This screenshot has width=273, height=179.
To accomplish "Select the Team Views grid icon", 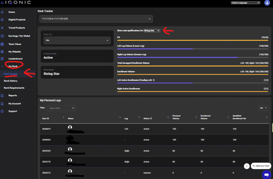I will click(2, 44).
